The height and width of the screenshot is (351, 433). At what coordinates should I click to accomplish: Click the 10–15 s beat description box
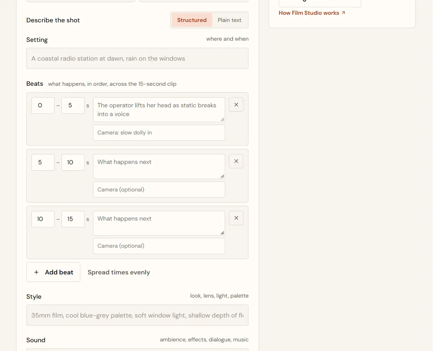pyautogui.click(x=159, y=223)
